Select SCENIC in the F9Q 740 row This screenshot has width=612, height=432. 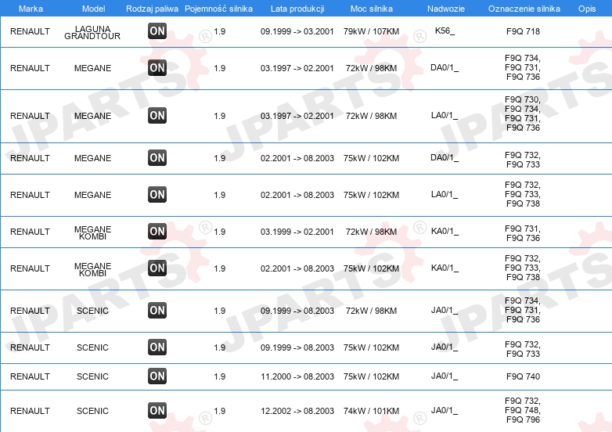(x=92, y=376)
